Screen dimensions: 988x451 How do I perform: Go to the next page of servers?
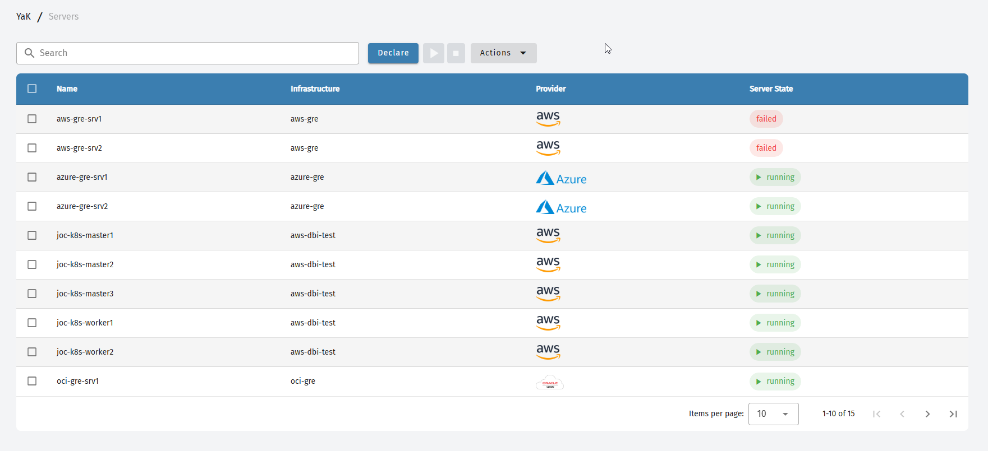point(927,414)
